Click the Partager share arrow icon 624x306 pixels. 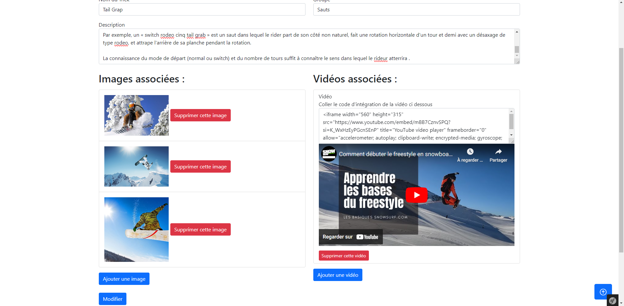(498, 152)
